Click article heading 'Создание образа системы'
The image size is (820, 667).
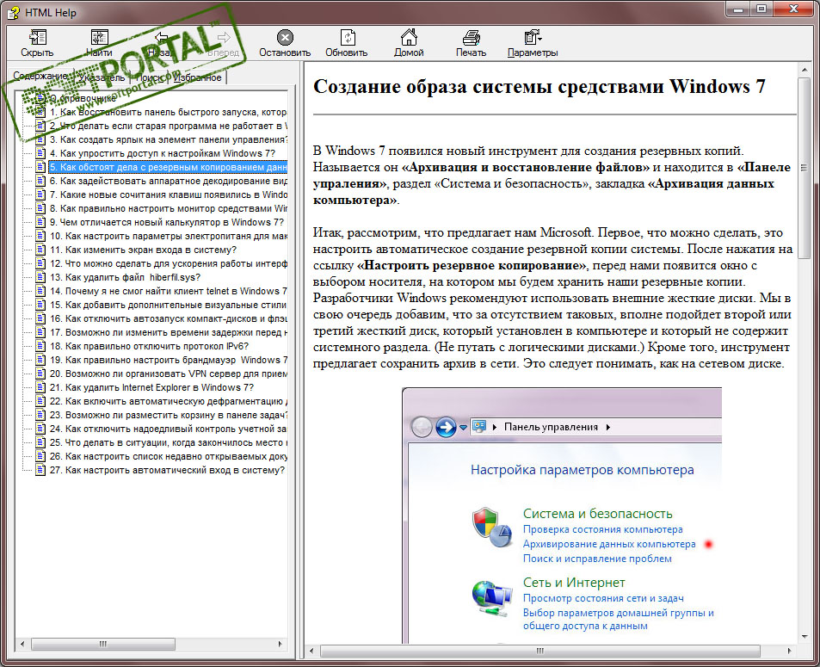coord(539,86)
